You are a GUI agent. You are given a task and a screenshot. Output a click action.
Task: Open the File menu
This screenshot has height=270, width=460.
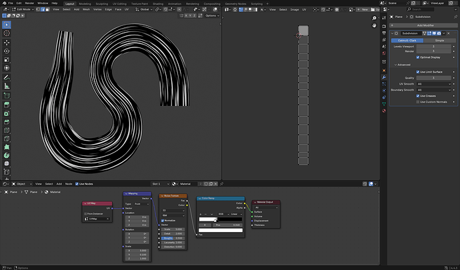tap(11, 3)
